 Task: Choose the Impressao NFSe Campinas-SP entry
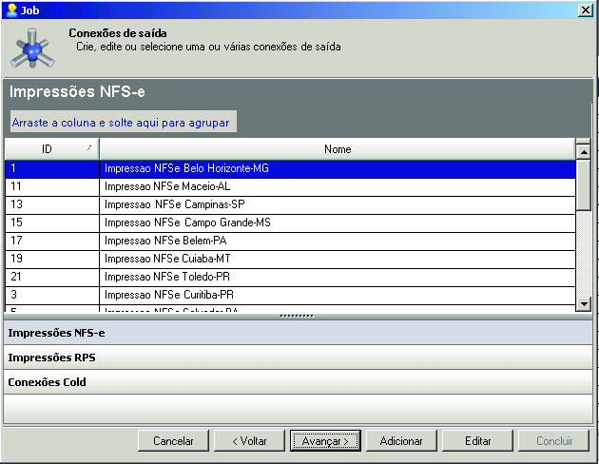pyautogui.click(x=337, y=204)
